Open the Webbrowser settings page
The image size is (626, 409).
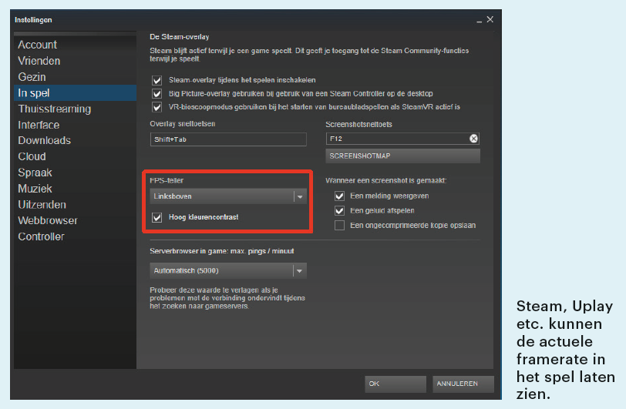click(x=49, y=220)
